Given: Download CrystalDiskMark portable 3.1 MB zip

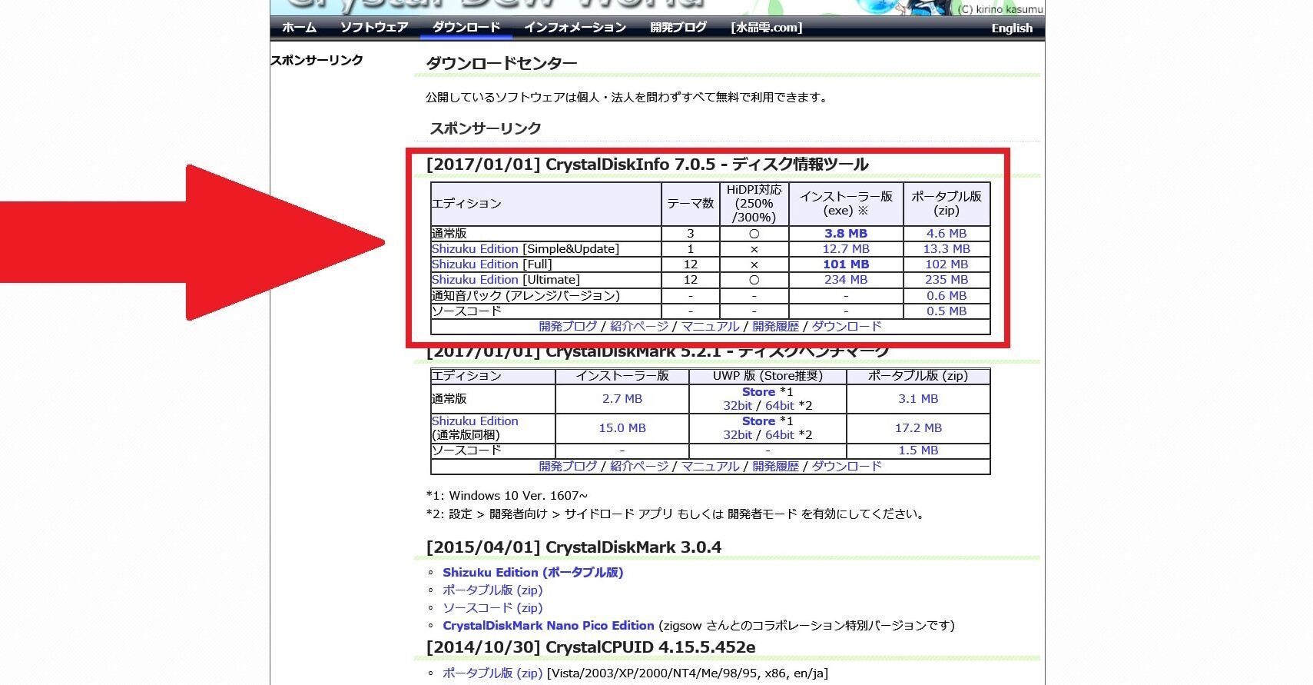Looking at the screenshot, I should (918, 399).
